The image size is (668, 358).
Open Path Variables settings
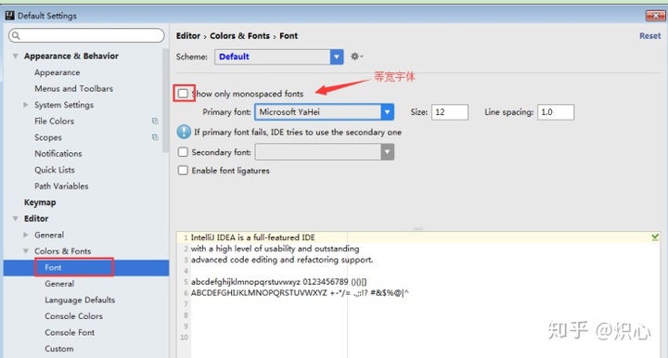(61, 186)
